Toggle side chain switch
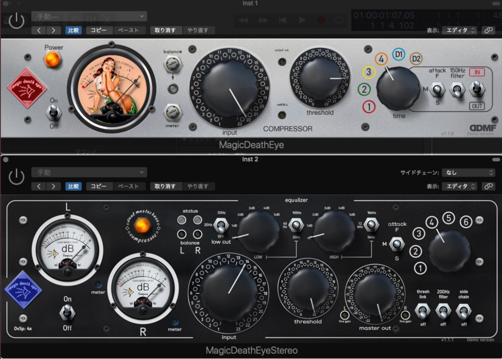502x359 pixels. pyautogui.click(x=463, y=311)
